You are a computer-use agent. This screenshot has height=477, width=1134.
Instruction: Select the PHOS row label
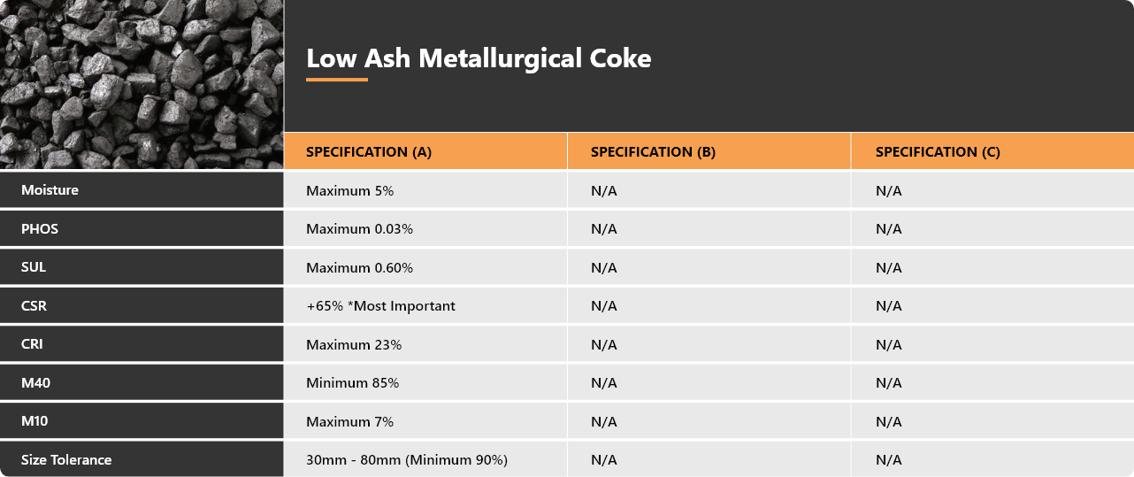coord(40,228)
